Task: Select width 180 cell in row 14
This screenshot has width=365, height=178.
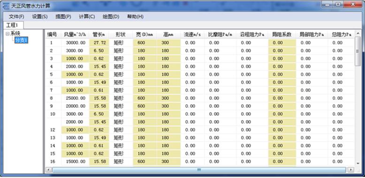Action: click(144, 146)
